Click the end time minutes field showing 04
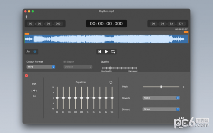The height and width of the screenshot is (133, 213). [x=162, y=24]
